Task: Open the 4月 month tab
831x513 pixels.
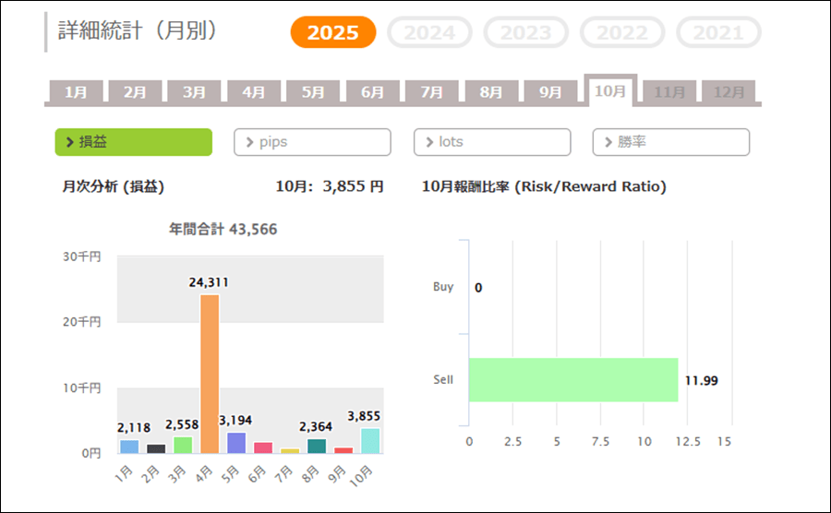Action: coord(254,91)
